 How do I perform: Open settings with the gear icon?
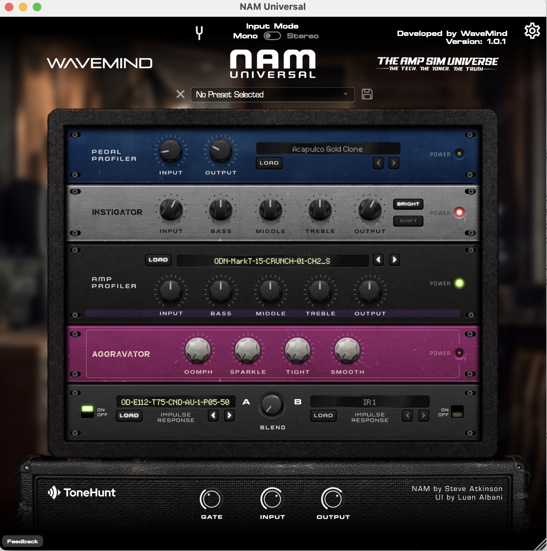click(x=532, y=31)
